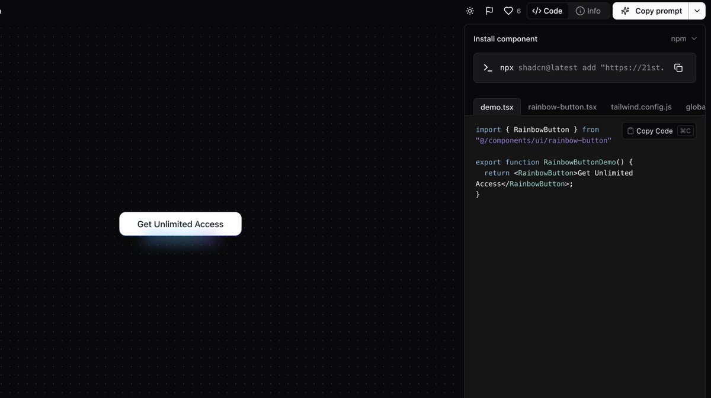Switch to the rainbow-button.tsx tab
The width and height of the screenshot is (711, 398).
[562, 106]
